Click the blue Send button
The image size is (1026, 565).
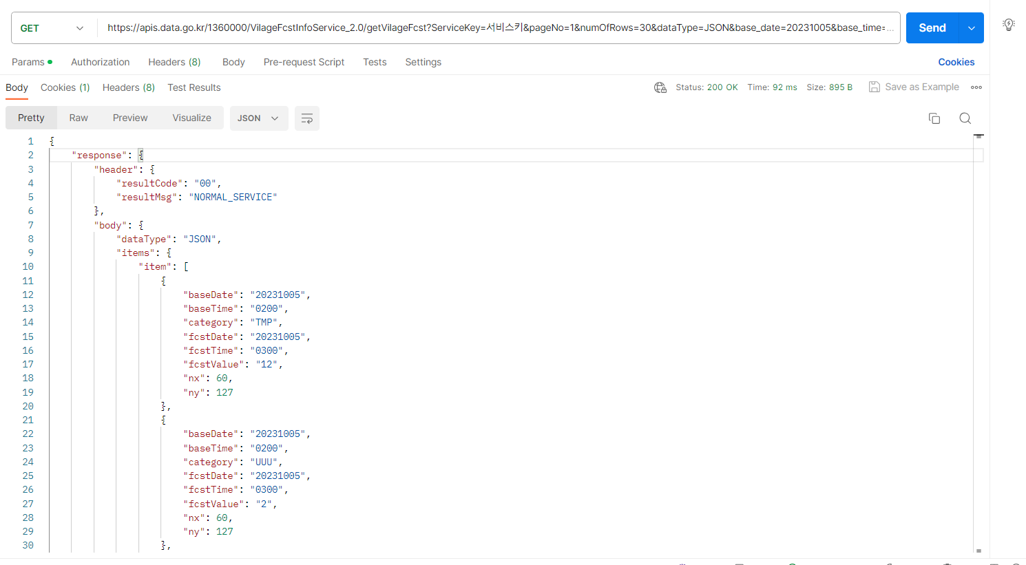(932, 28)
